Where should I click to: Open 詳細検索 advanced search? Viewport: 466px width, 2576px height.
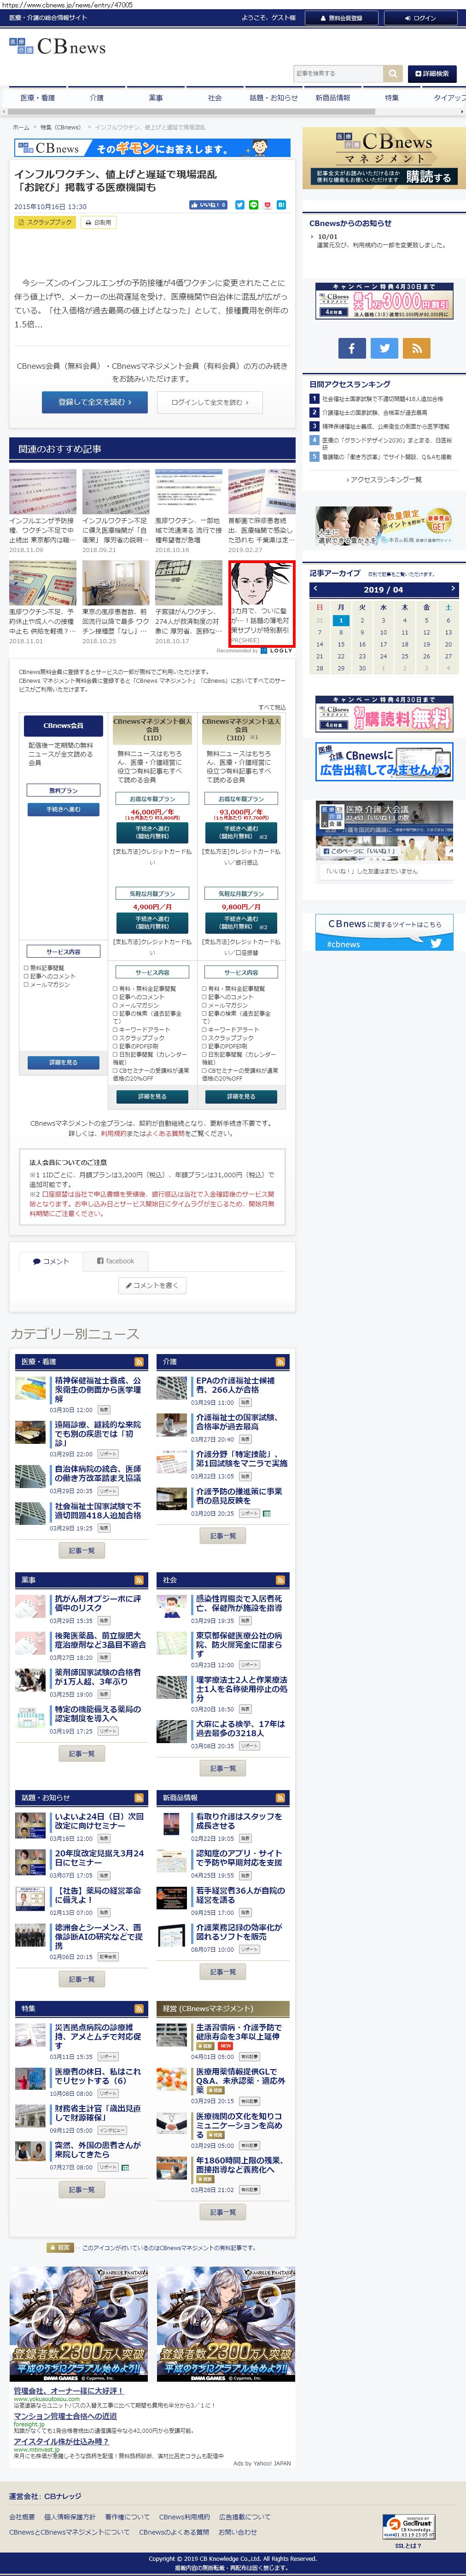(x=432, y=74)
